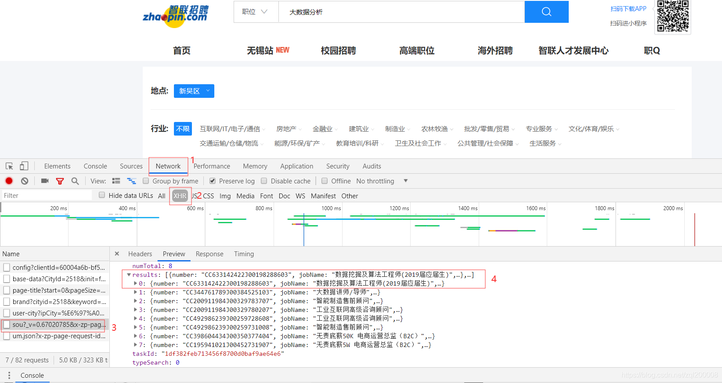Click the blue search magnifier button

click(546, 12)
